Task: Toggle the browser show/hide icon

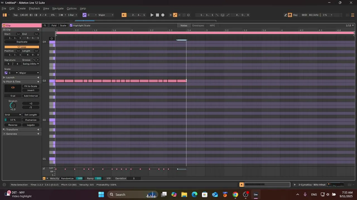Action: [4, 15]
